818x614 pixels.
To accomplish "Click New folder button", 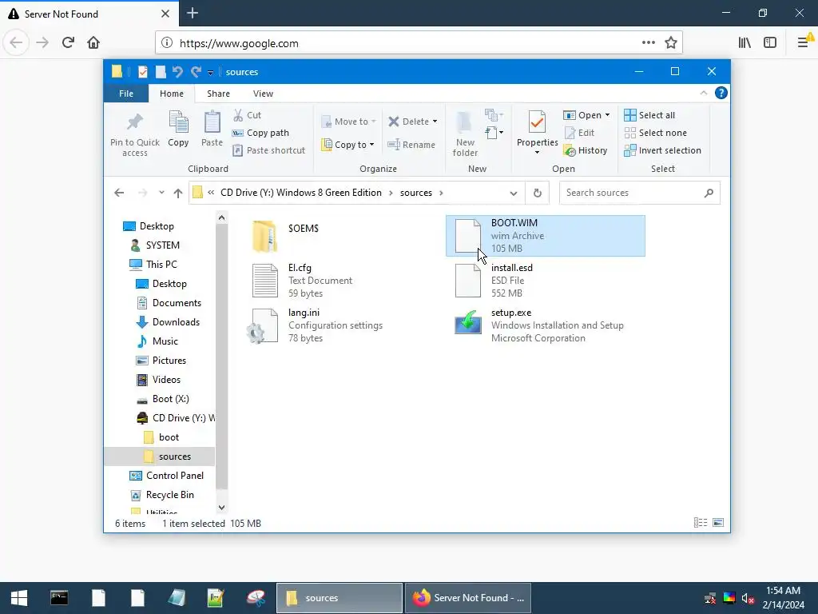I will click(465, 134).
